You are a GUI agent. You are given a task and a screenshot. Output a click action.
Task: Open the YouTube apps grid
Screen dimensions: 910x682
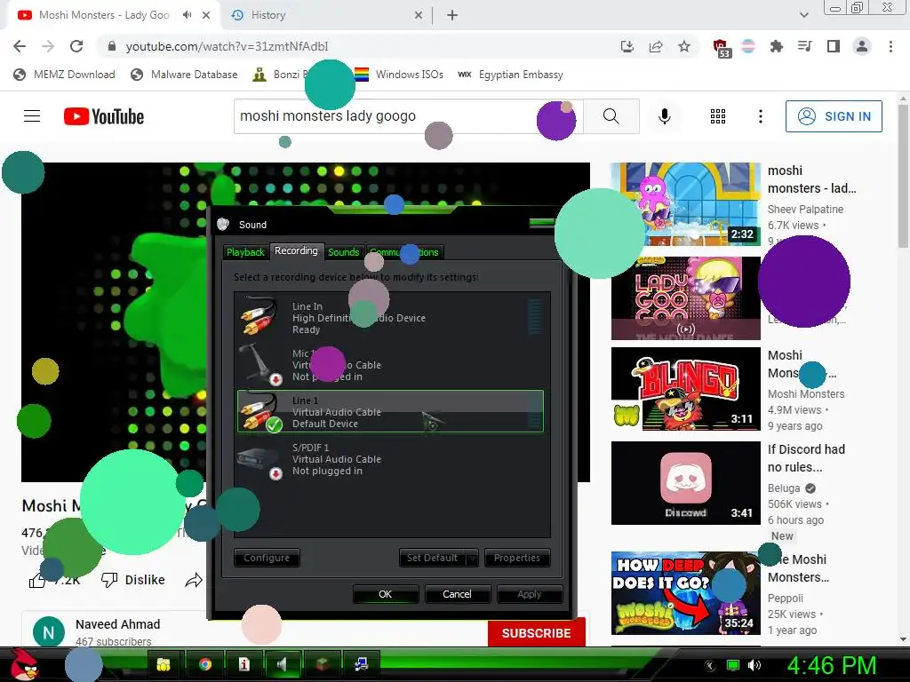coord(718,116)
